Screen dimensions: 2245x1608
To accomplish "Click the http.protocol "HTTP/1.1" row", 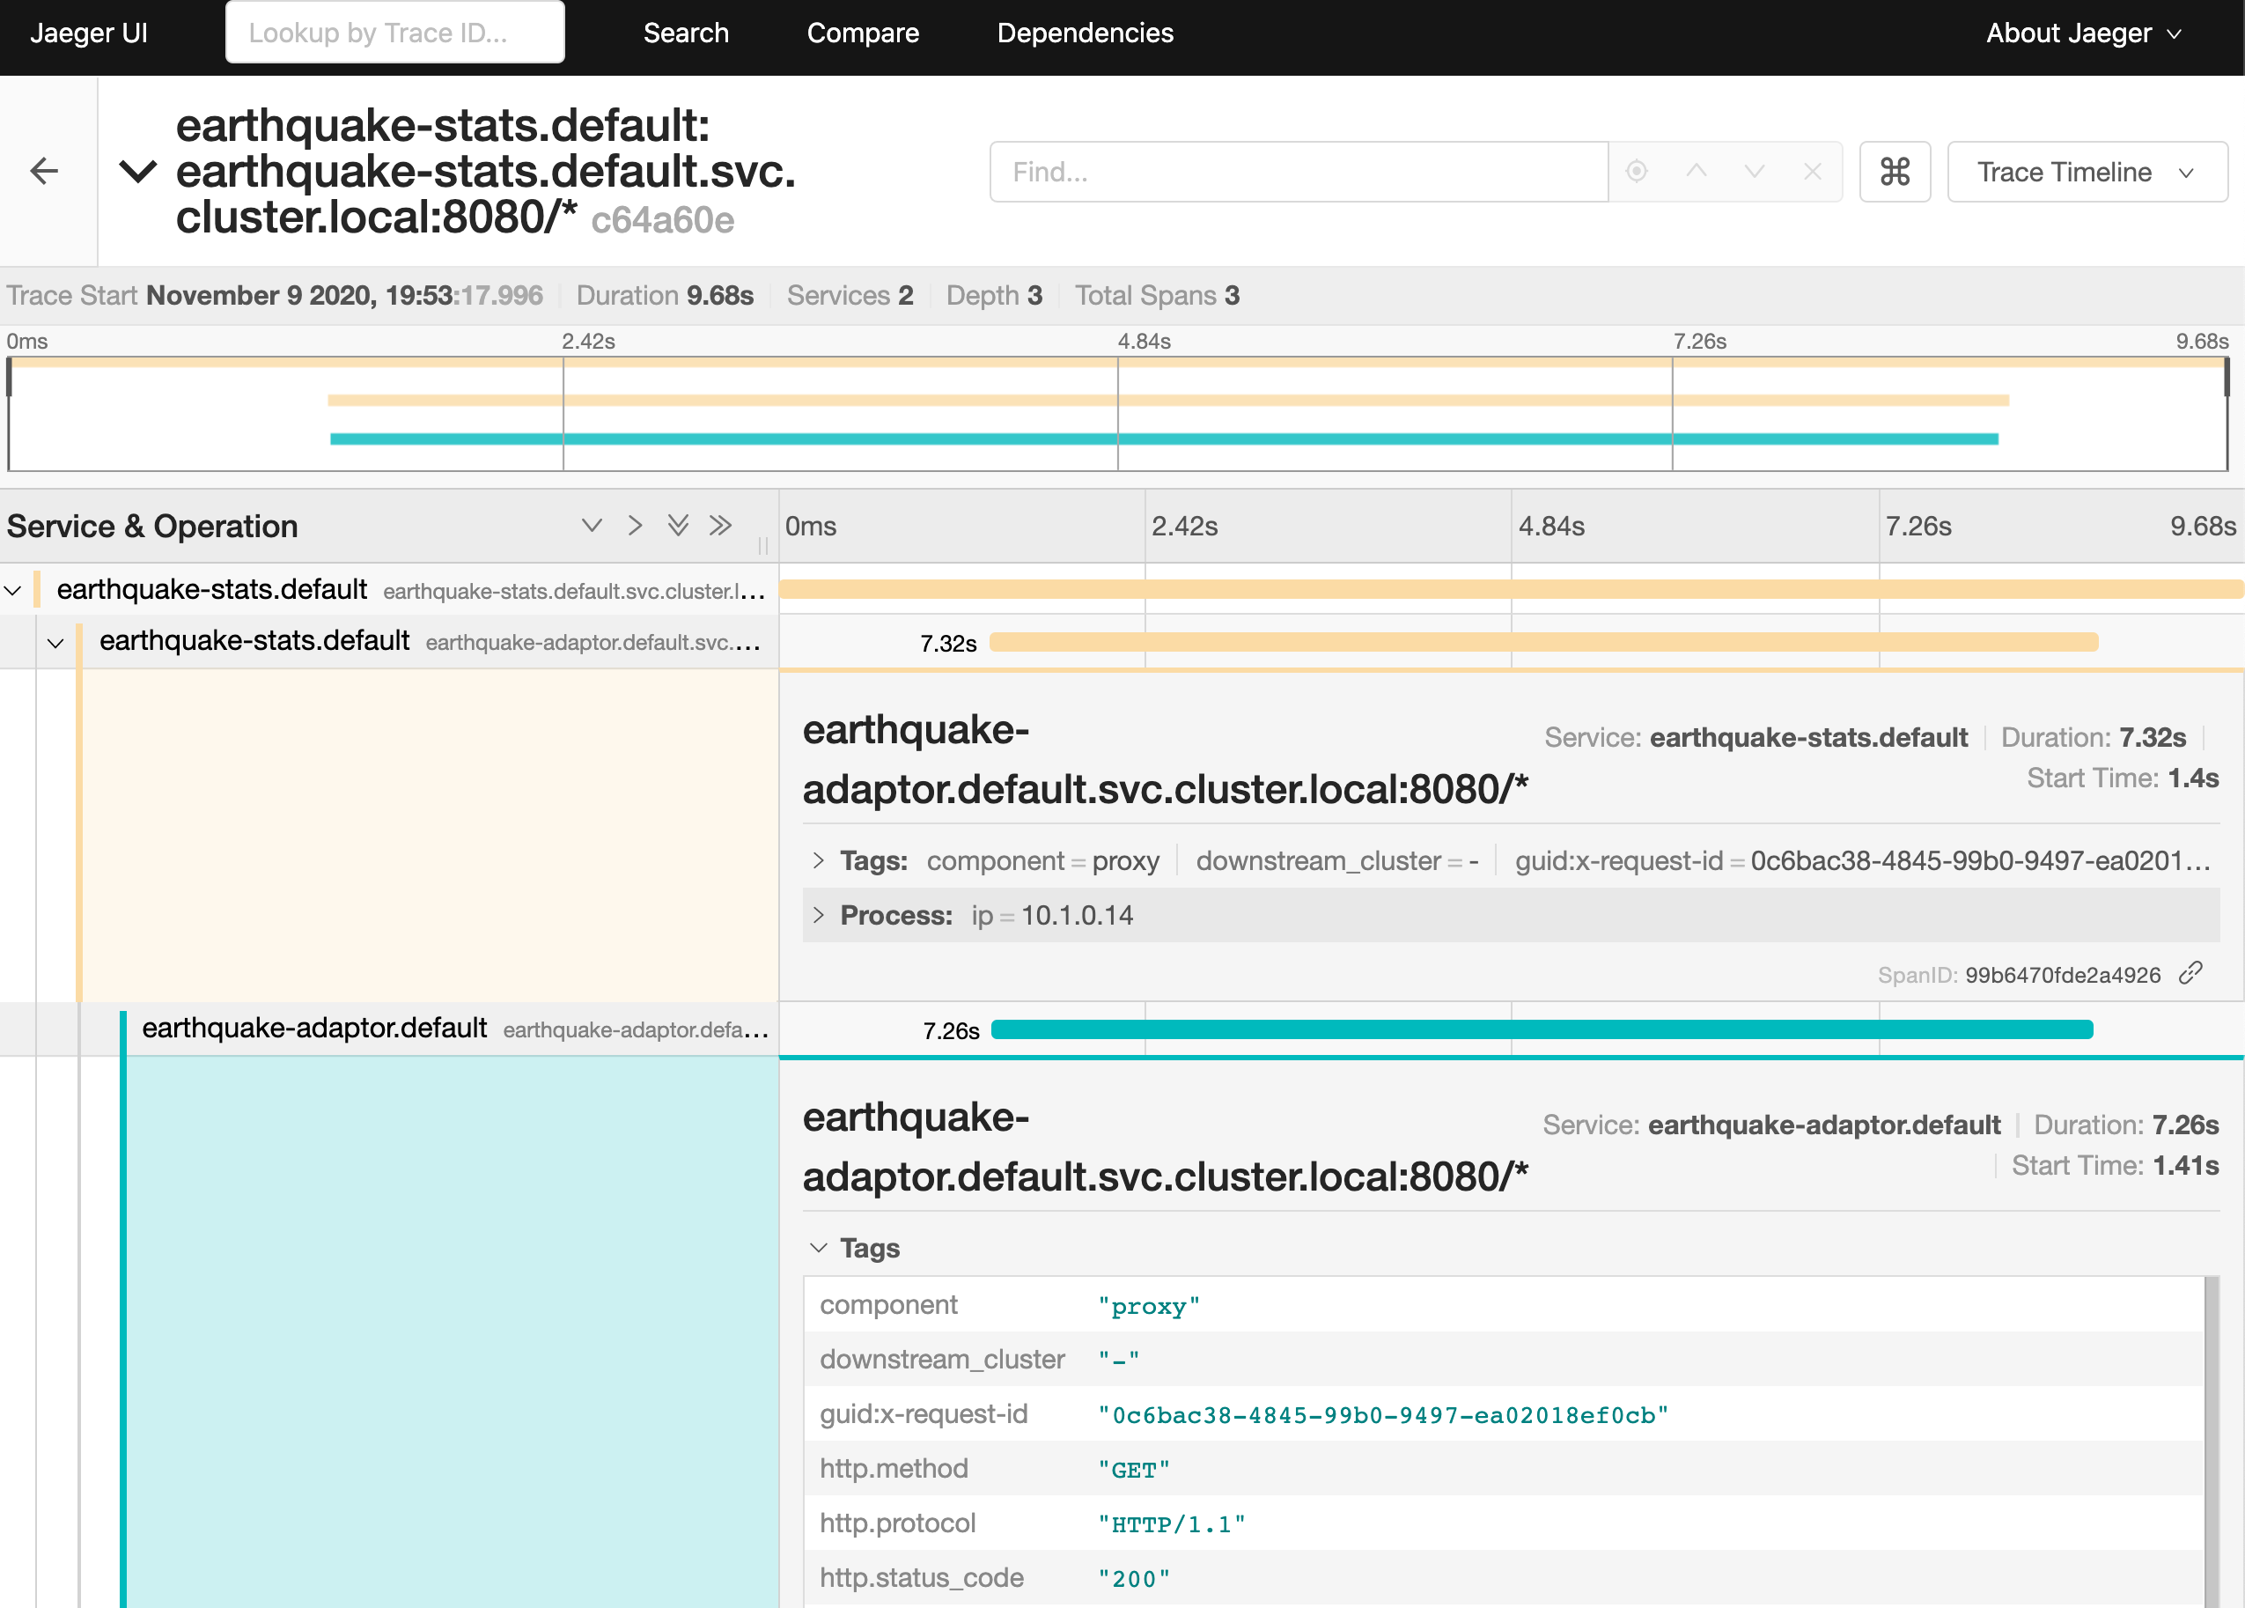I will pos(1503,1523).
